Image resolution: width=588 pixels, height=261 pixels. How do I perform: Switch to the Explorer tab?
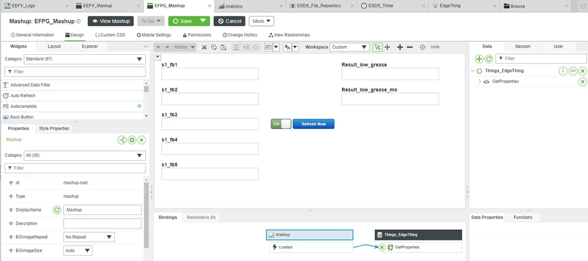tap(89, 47)
